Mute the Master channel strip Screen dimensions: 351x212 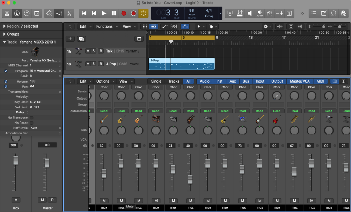(42, 200)
